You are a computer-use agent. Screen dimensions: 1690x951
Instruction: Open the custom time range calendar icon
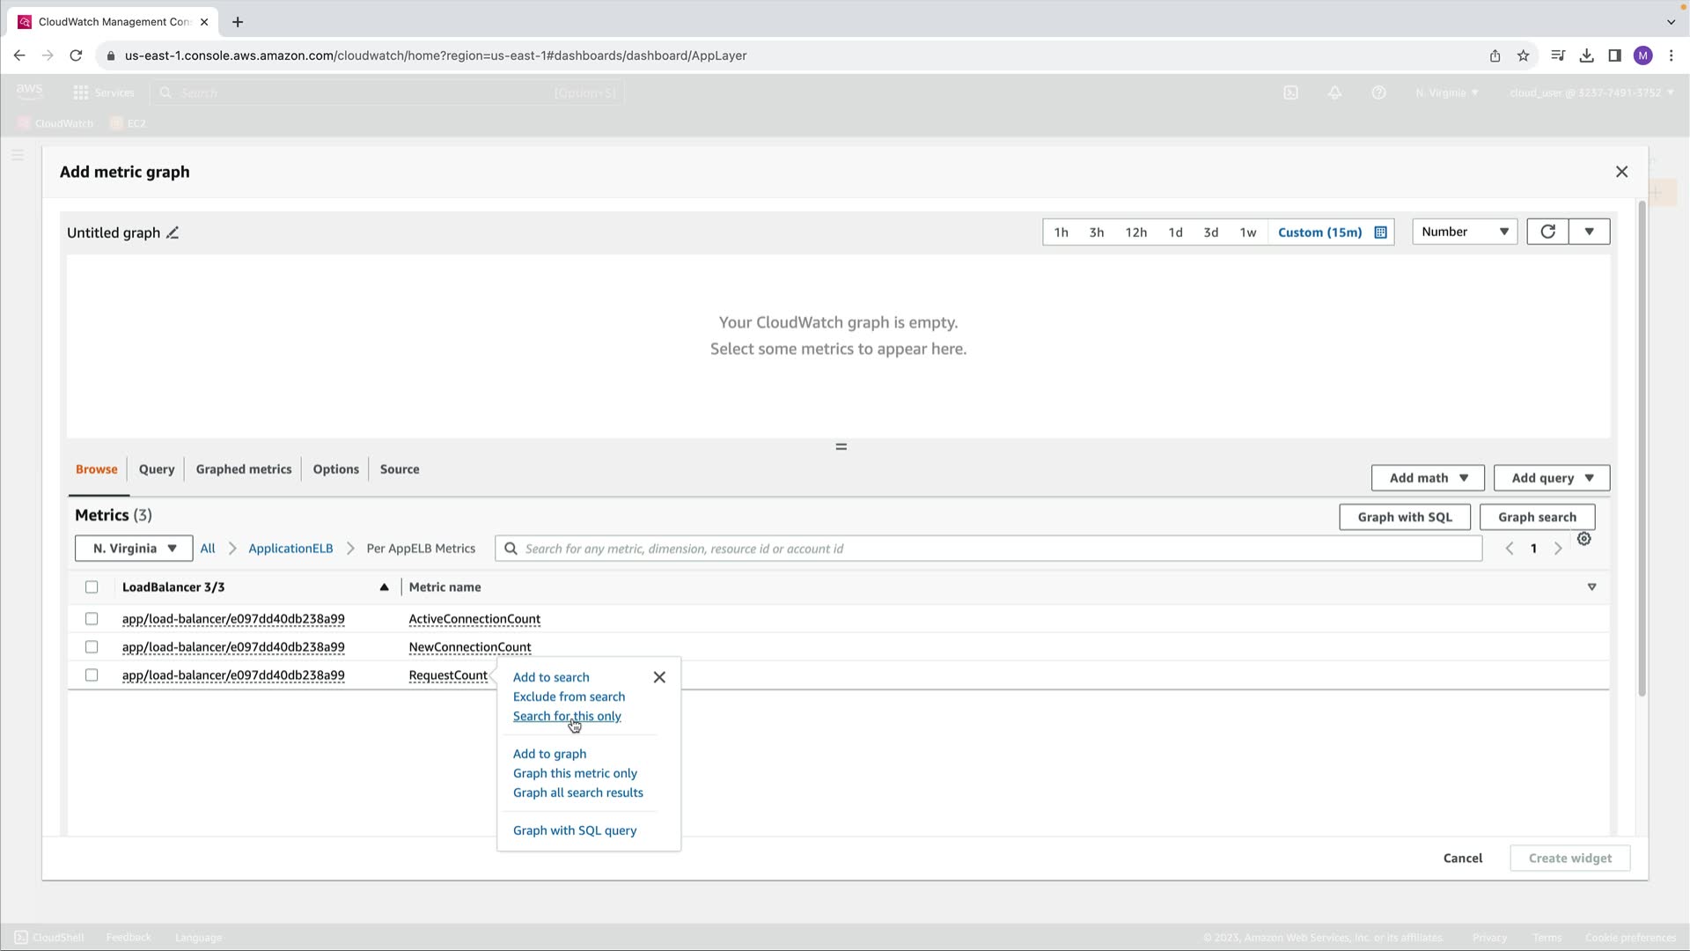click(x=1380, y=232)
